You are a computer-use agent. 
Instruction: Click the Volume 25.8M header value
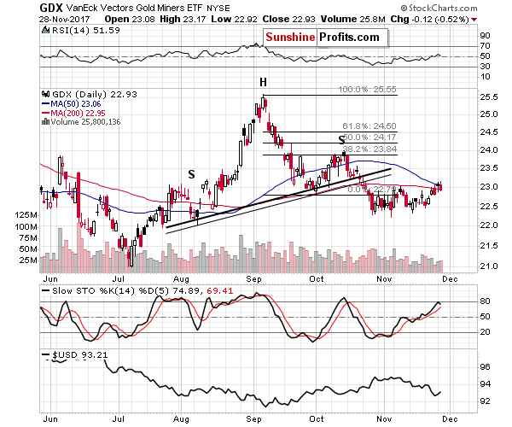tap(353, 20)
